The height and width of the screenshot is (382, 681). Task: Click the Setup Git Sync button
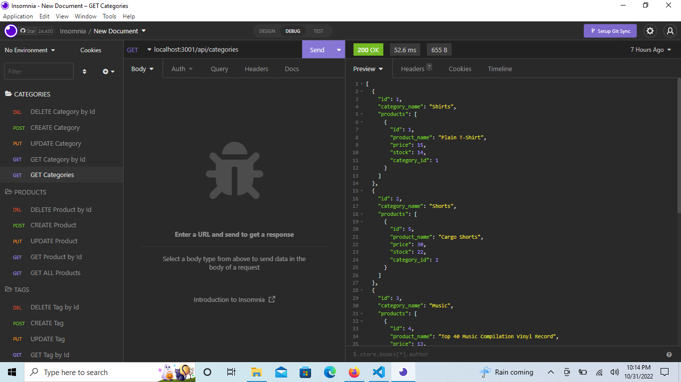pyautogui.click(x=610, y=31)
